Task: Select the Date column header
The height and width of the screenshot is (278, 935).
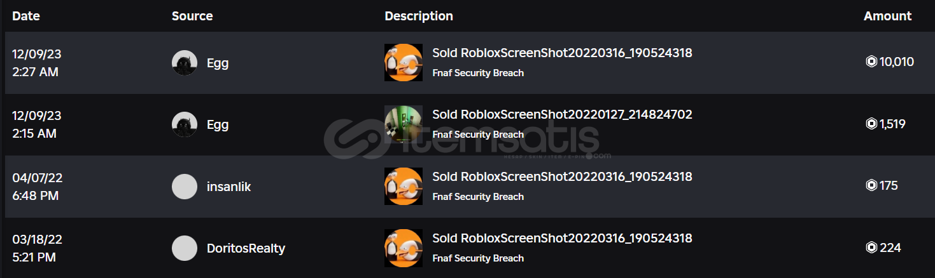Action: [x=26, y=17]
